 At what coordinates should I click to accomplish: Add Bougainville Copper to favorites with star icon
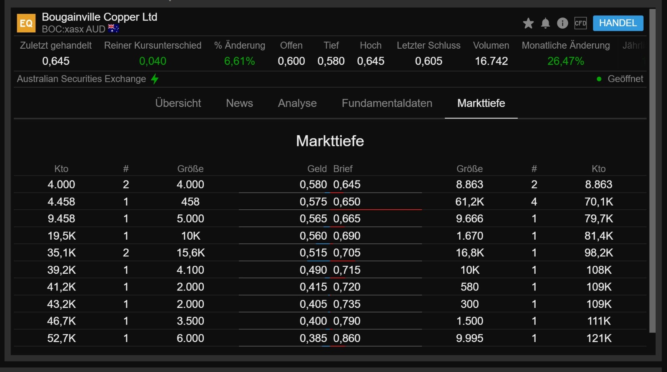click(528, 23)
